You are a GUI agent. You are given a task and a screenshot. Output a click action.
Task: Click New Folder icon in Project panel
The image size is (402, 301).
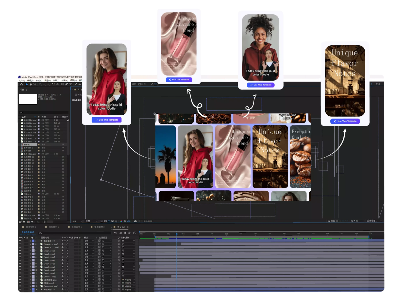(24, 222)
